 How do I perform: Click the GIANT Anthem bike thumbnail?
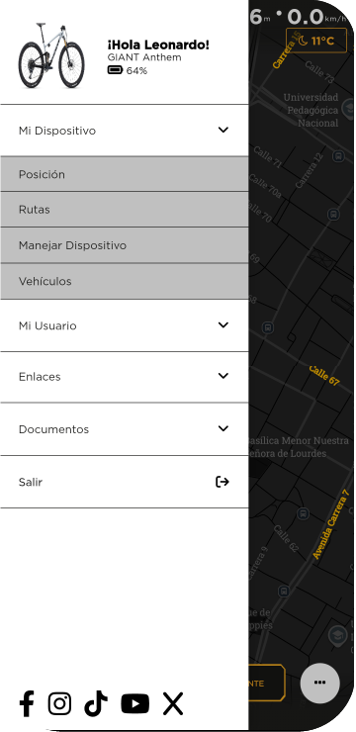51,55
